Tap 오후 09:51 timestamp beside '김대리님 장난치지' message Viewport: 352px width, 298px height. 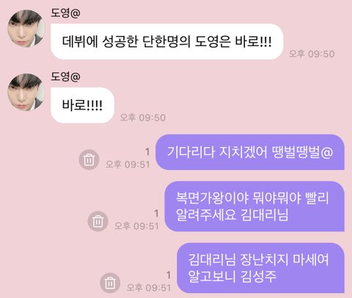coord(149,288)
